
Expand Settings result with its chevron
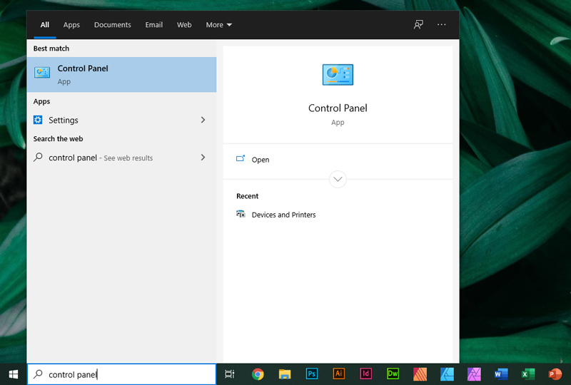(x=203, y=120)
